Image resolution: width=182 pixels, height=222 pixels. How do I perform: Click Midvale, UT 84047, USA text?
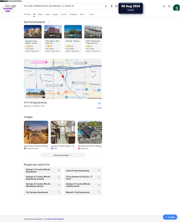pos(34,106)
